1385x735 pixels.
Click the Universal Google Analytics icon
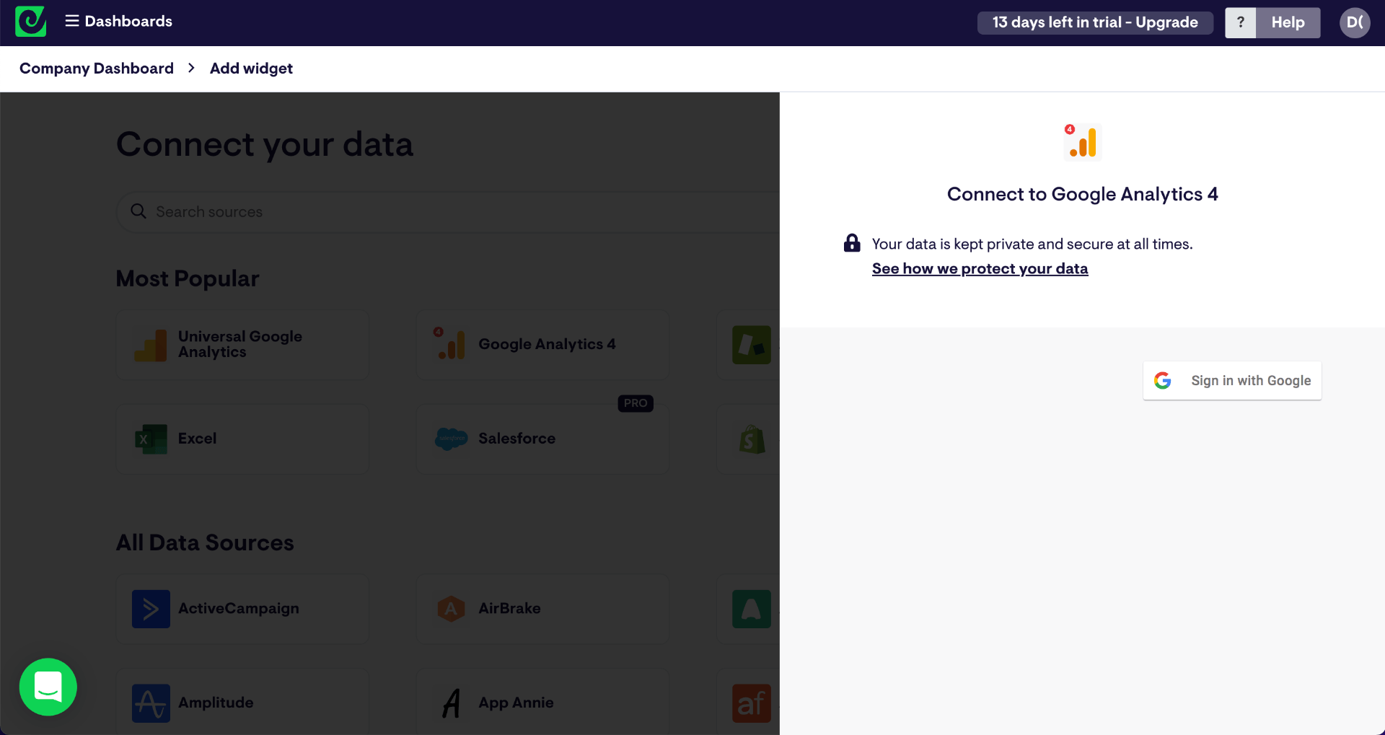[151, 345]
